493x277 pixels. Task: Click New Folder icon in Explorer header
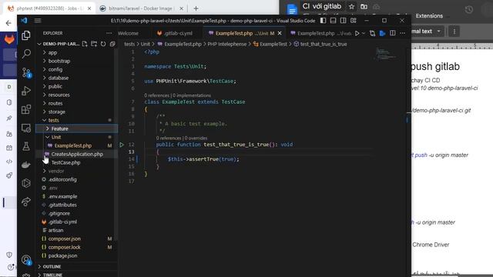coord(94,44)
